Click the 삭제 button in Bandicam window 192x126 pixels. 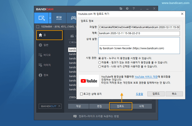pyautogui.click(x=142, y=106)
